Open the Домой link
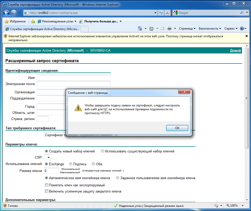 tap(235, 50)
